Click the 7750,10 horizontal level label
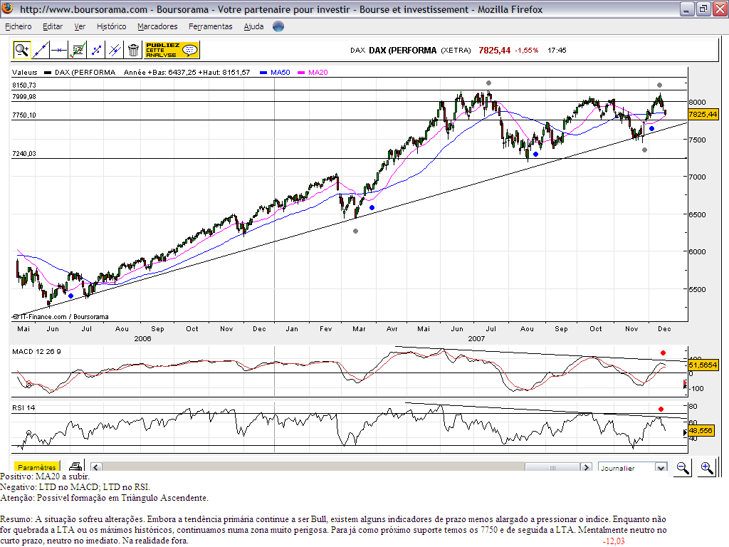Viewport: 729px width, 547px height. [x=24, y=115]
